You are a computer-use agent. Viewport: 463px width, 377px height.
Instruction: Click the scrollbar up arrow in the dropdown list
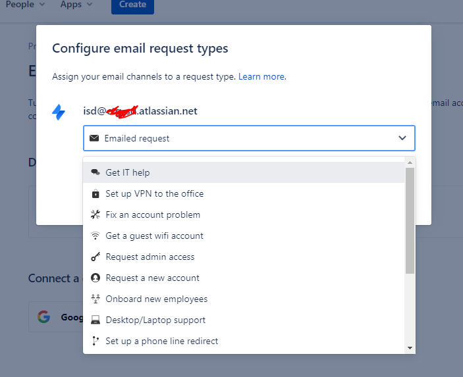(410, 163)
